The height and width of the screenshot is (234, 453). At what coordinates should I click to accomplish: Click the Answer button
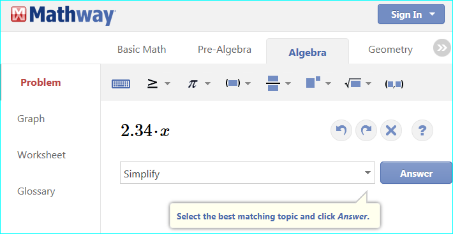pos(416,173)
